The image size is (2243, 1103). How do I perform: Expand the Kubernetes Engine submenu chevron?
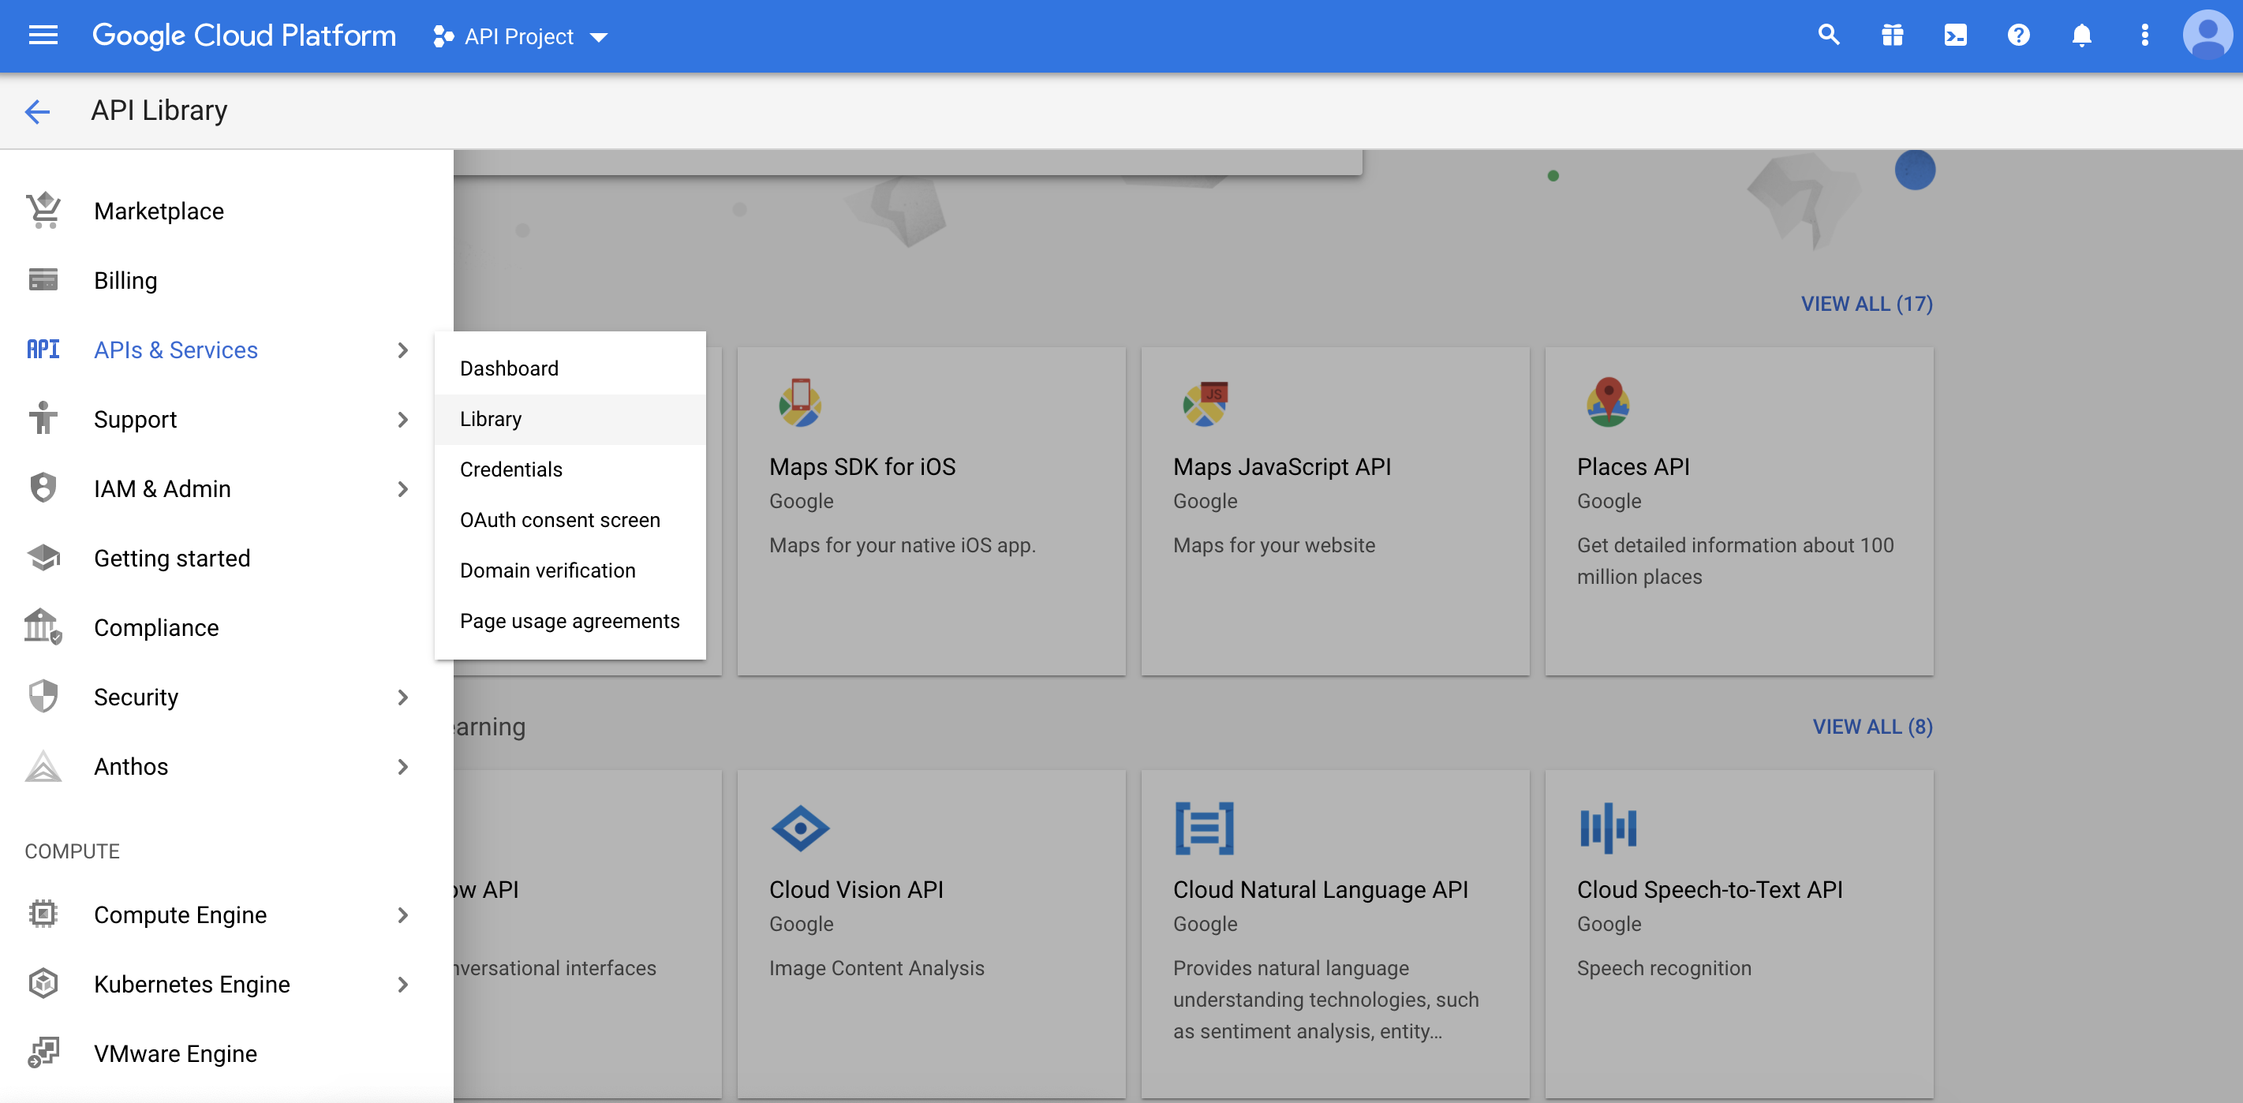(x=402, y=985)
